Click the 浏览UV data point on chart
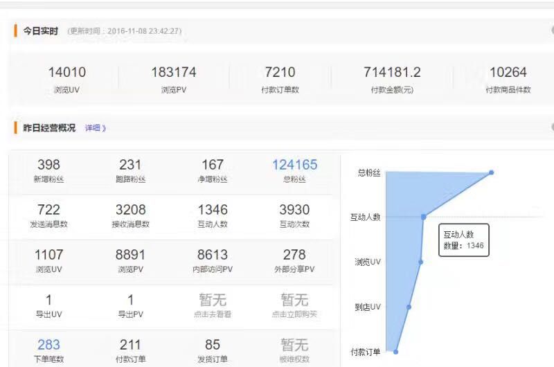Screen dimensions: 554x367 pyautogui.click(x=421, y=262)
